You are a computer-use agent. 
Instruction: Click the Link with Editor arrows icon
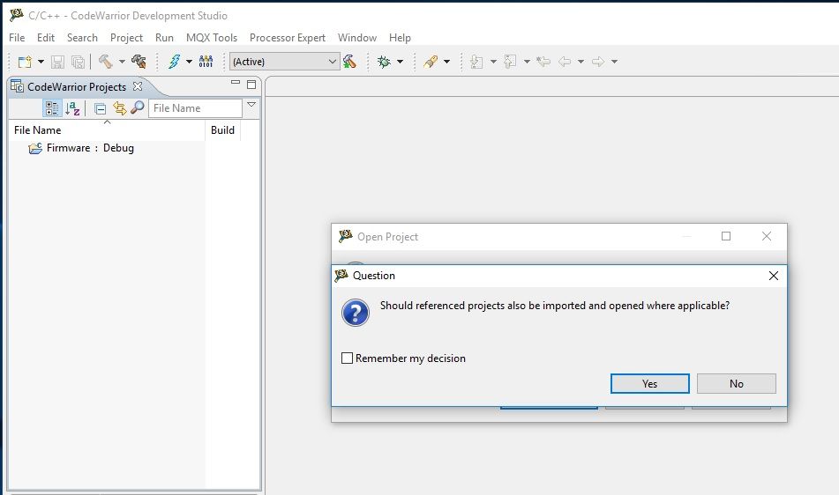coord(119,108)
